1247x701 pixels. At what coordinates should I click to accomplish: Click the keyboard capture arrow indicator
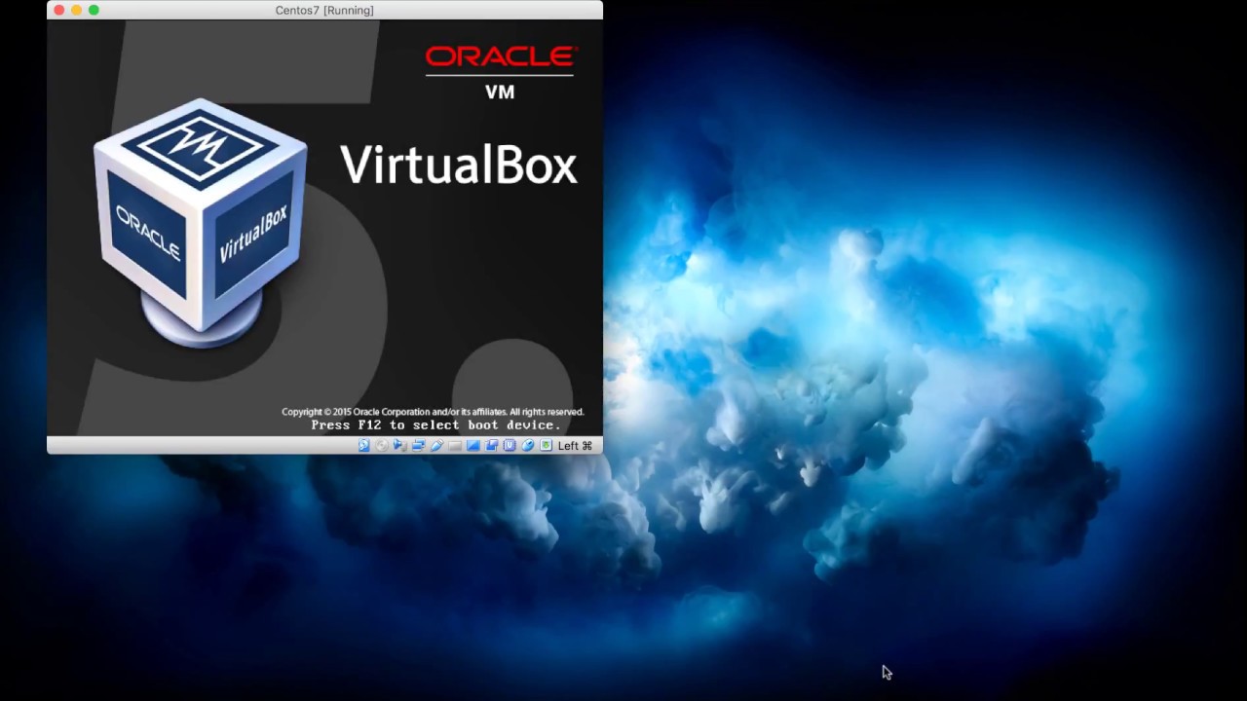pyautogui.click(x=546, y=445)
